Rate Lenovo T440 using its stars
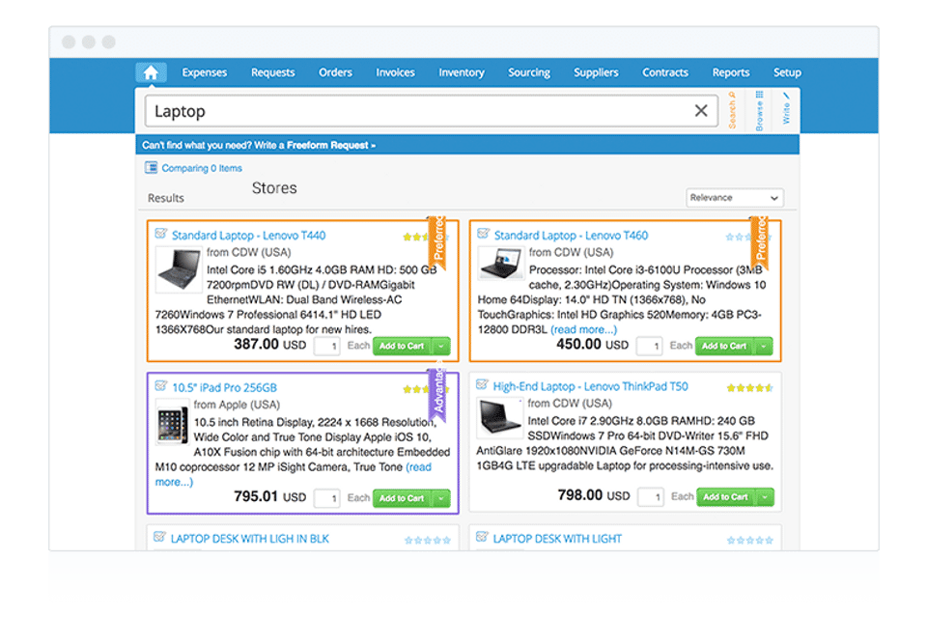This screenshot has width=927, height=617. (415, 237)
